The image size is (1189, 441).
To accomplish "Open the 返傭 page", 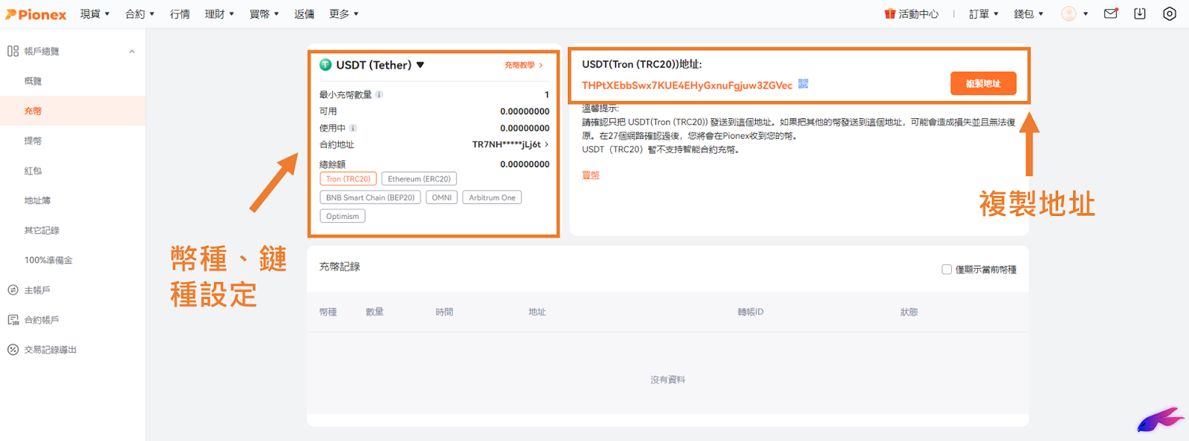I will (304, 14).
